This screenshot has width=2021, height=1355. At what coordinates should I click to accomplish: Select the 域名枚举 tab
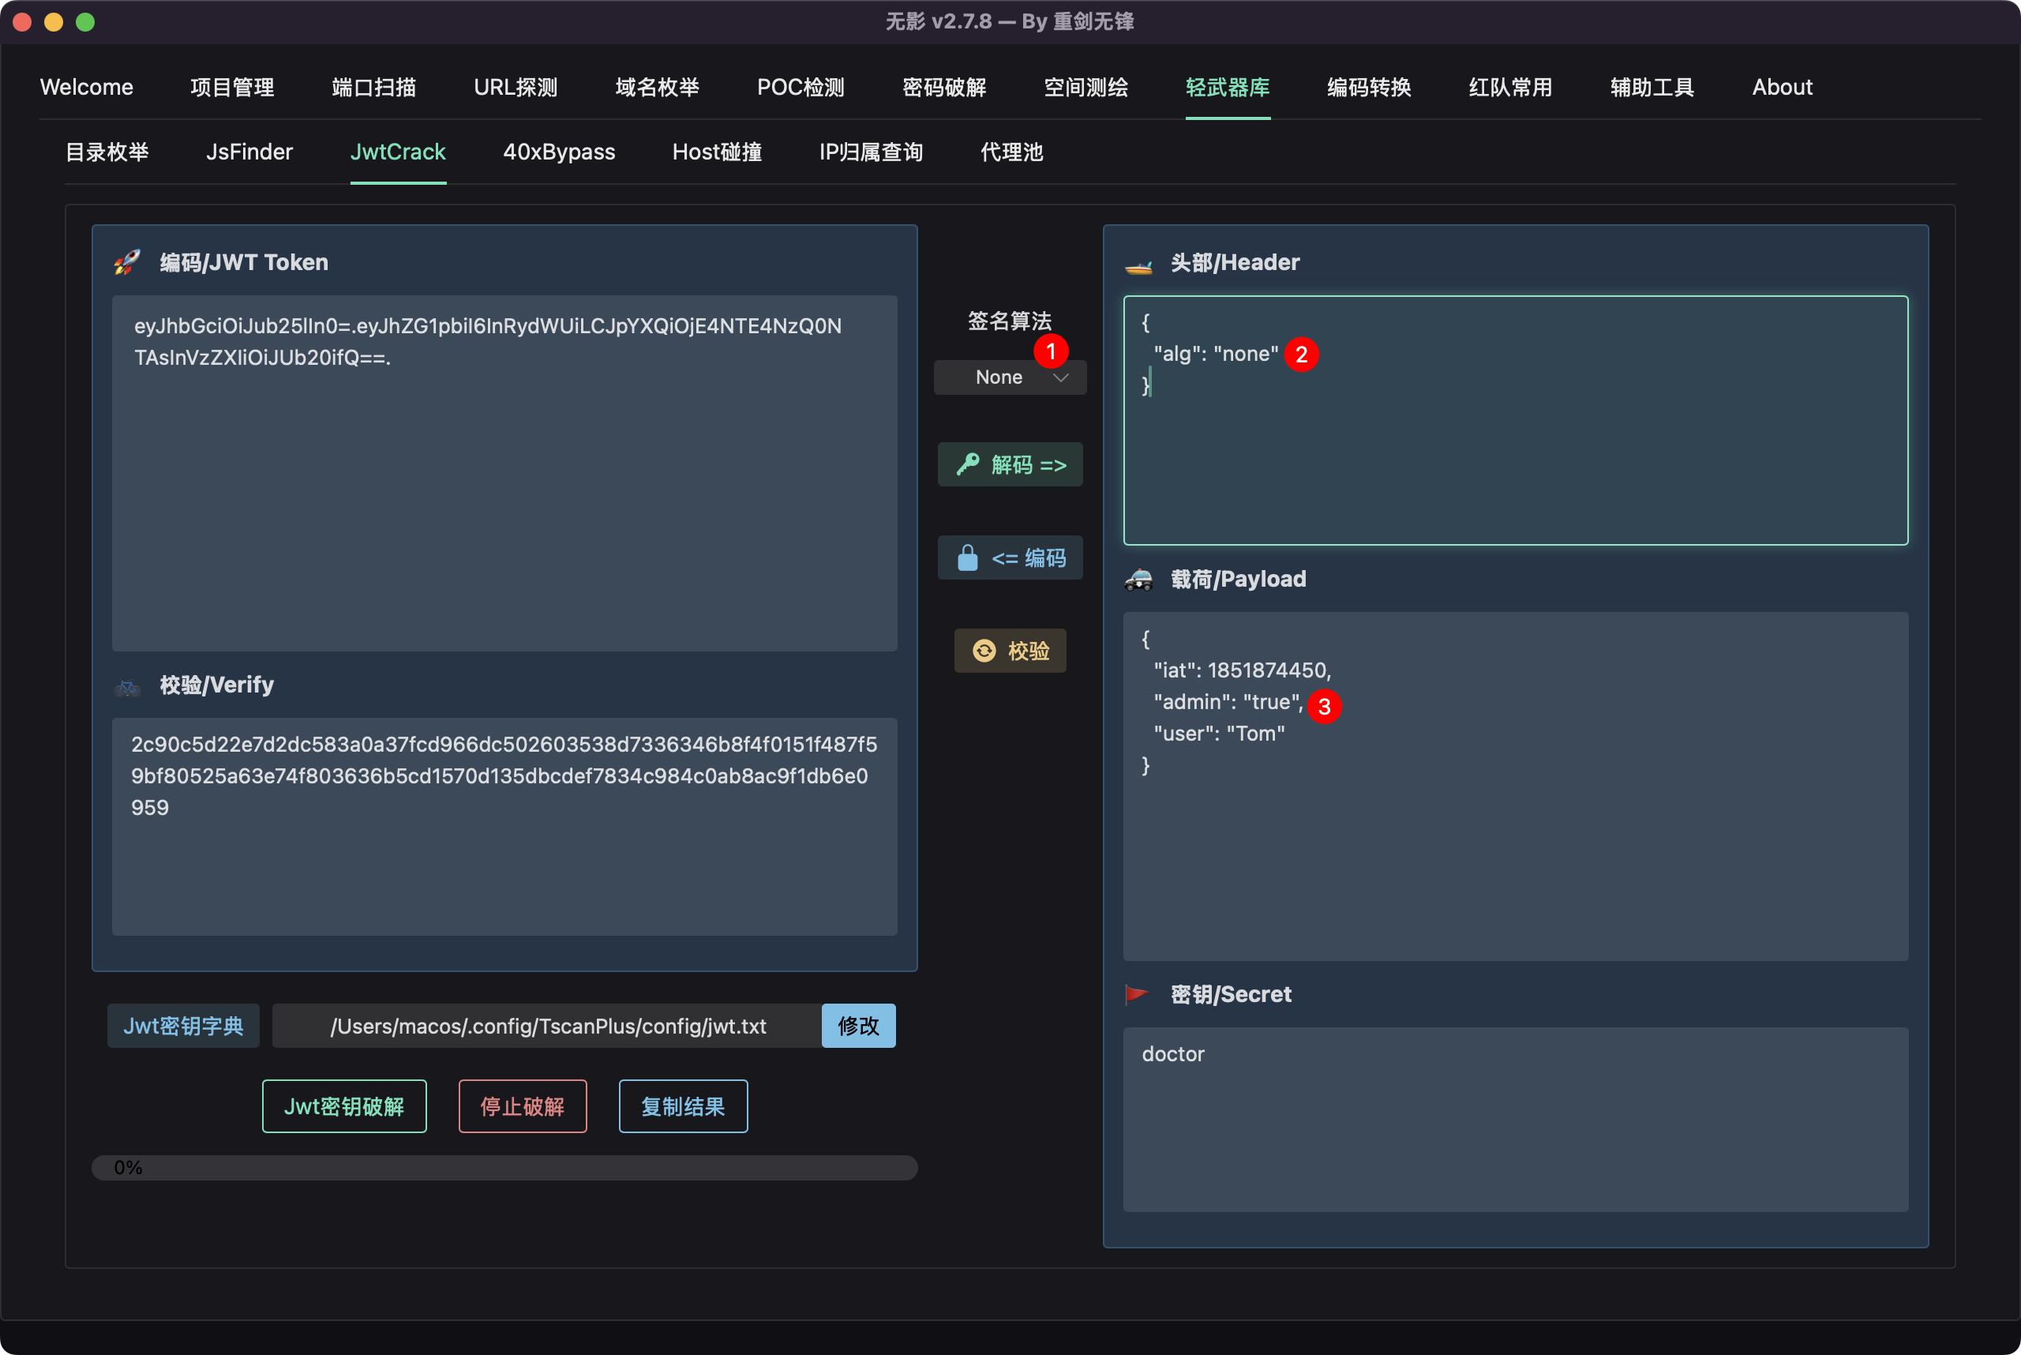pyautogui.click(x=658, y=88)
